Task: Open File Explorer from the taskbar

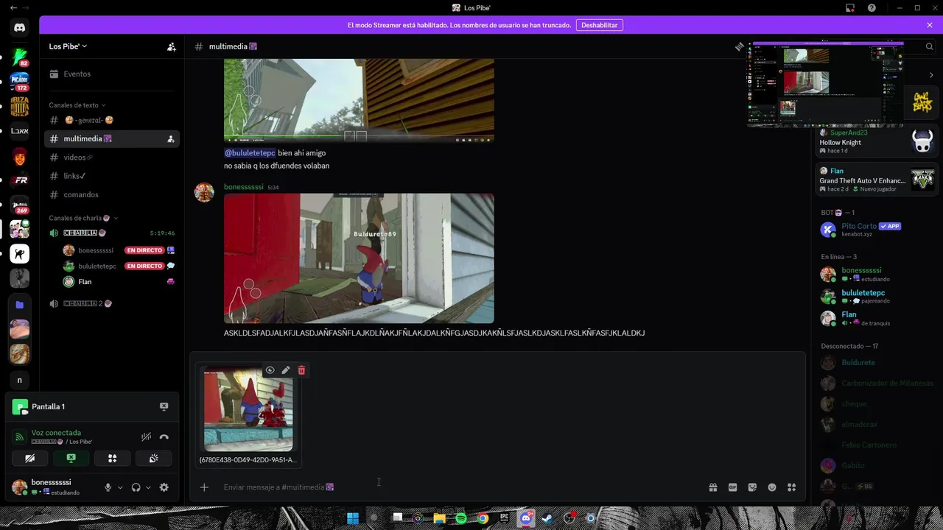Action: click(440, 518)
